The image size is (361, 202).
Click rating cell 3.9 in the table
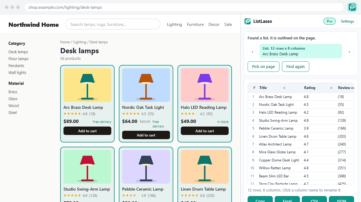tap(306, 128)
